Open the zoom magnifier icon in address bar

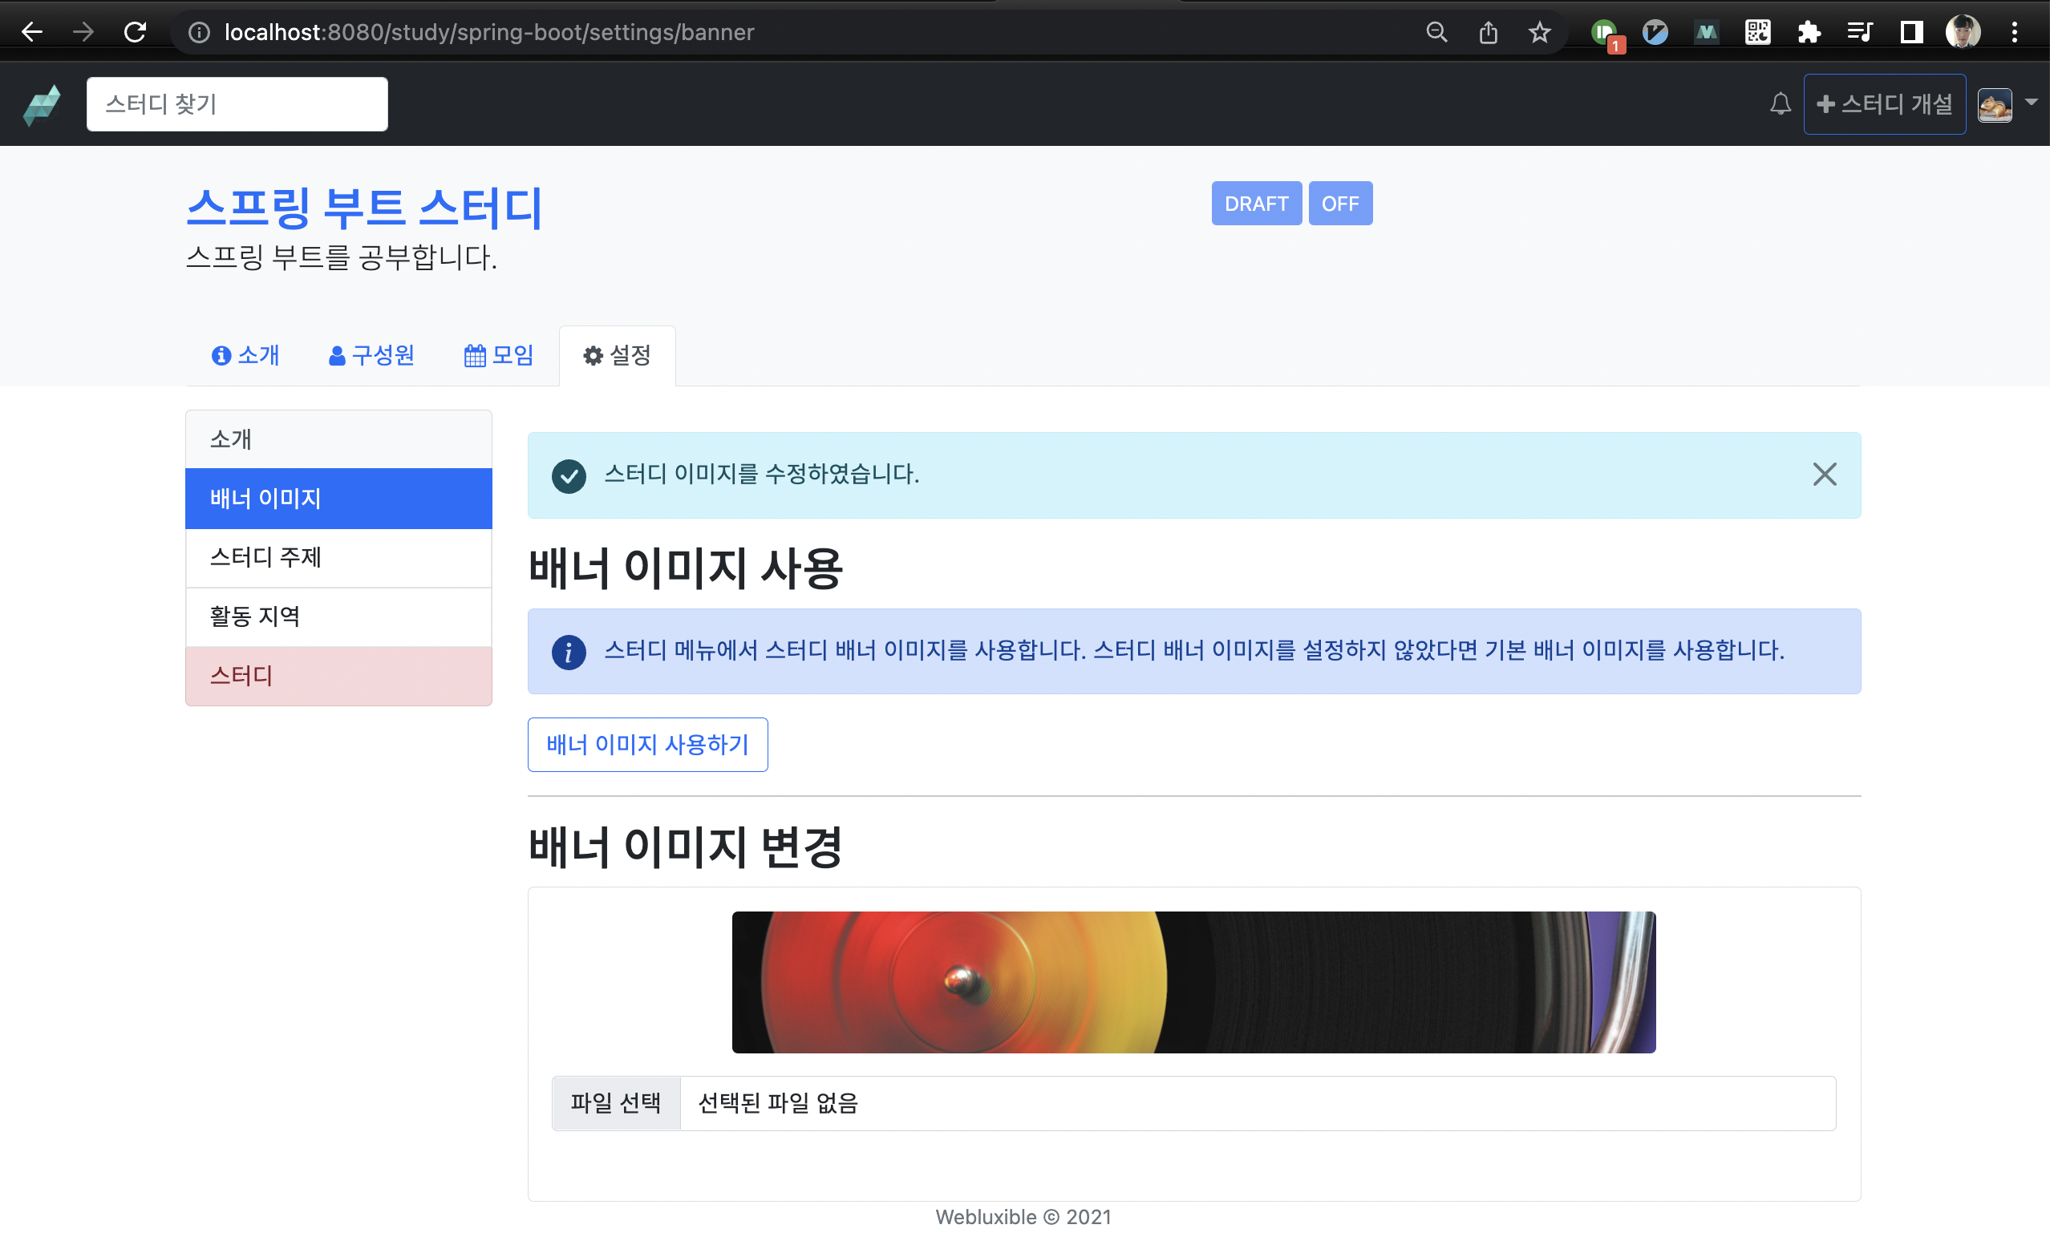tap(1436, 32)
